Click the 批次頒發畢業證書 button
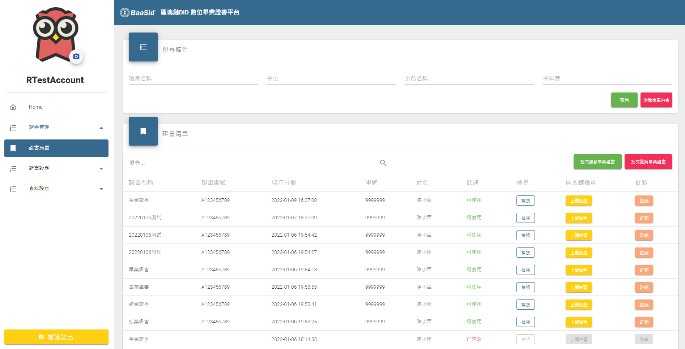 [597, 162]
